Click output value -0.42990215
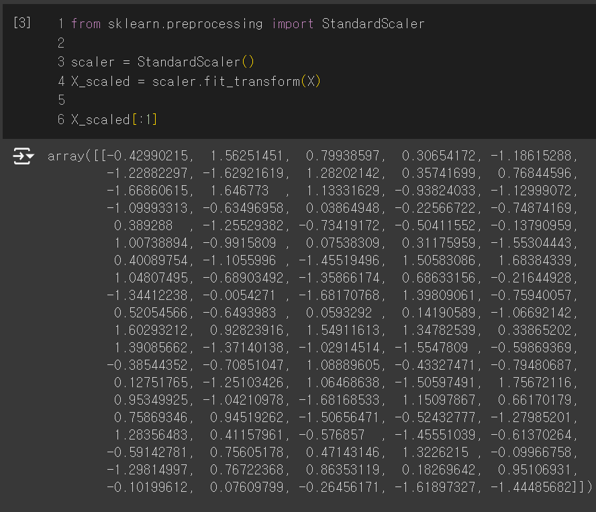The height and width of the screenshot is (512, 596). (148, 156)
